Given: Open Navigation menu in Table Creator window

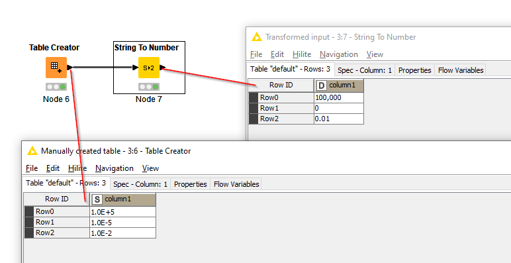Looking at the screenshot, I should (115, 168).
